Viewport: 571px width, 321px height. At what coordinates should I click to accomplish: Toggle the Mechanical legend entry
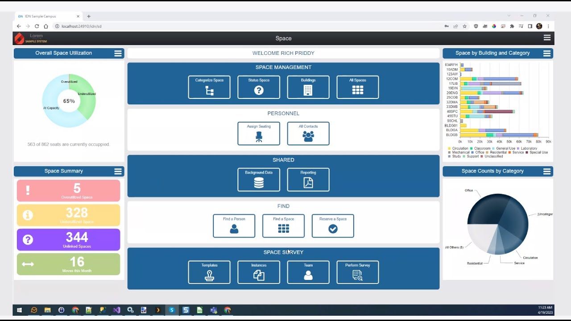(459, 152)
